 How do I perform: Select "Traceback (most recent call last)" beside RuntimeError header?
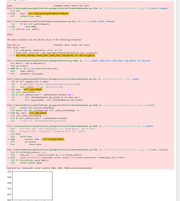(x=72, y=45)
